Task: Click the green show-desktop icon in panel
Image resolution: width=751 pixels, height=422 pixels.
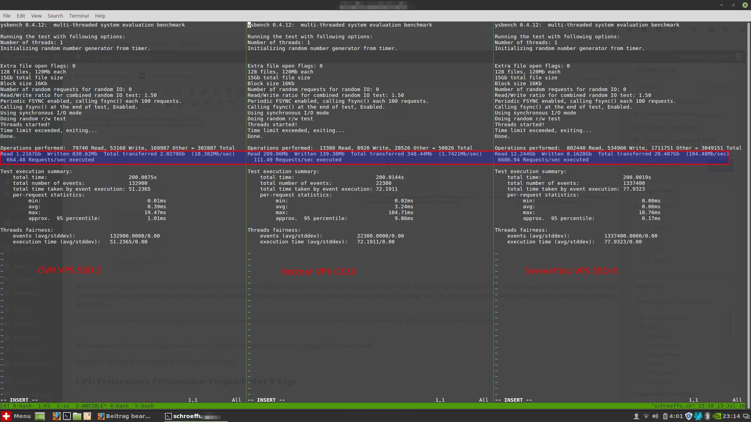Action: click(40, 416)
